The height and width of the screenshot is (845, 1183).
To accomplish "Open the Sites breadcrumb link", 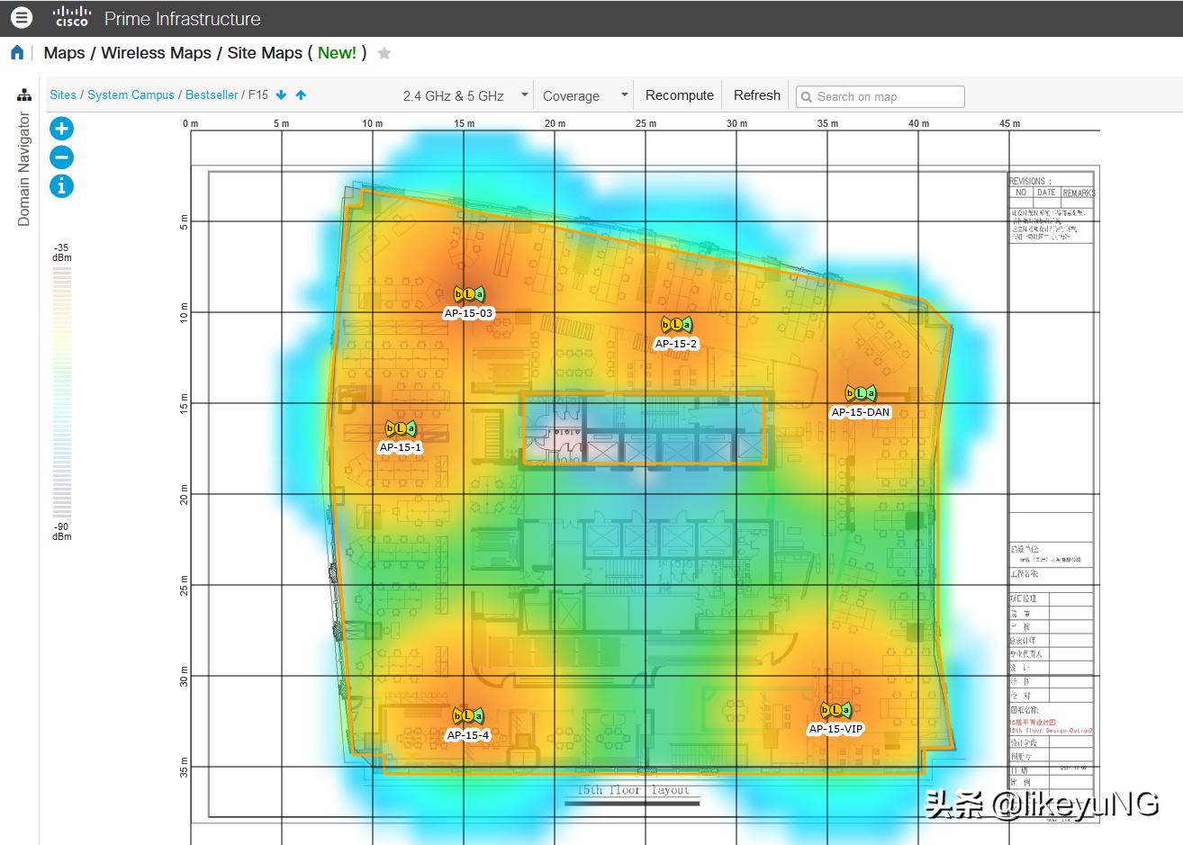I will pyautogui.click(x=63, y=94).
